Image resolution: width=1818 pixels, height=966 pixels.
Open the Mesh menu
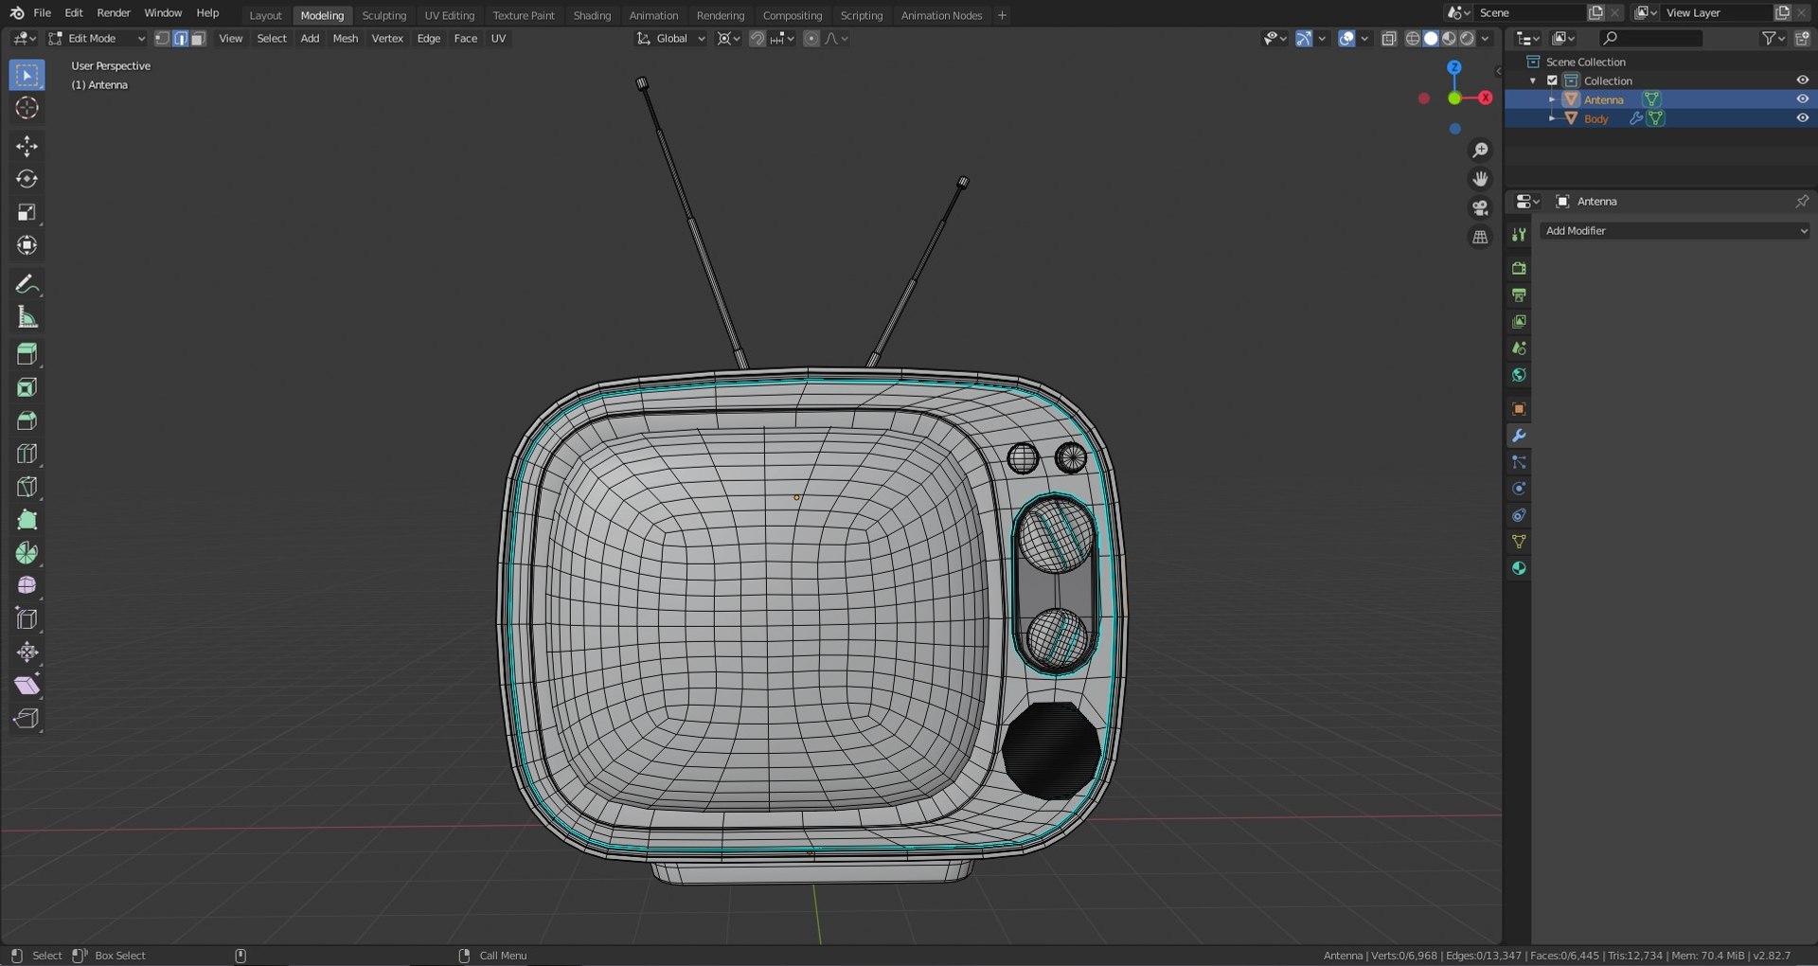(345, 39)
